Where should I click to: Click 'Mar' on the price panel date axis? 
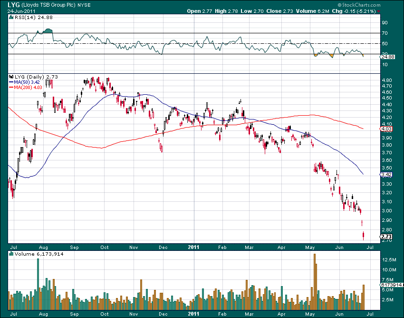(249, 247)
